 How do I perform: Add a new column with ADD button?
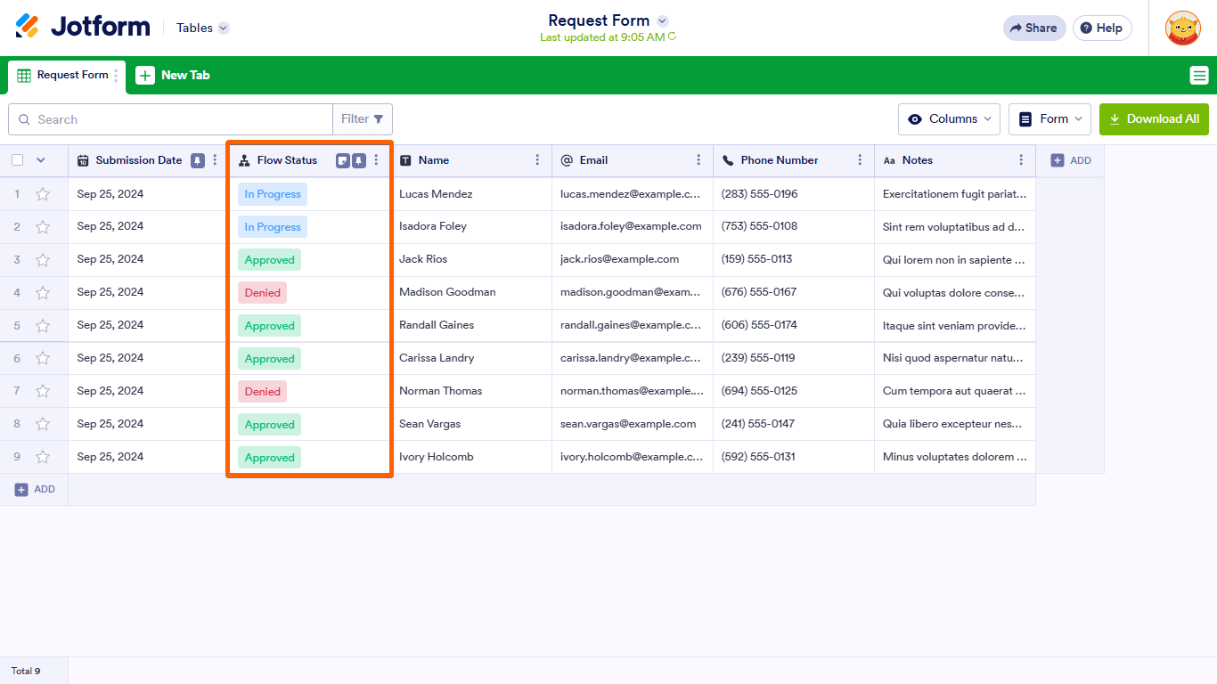click(1071, 160)
